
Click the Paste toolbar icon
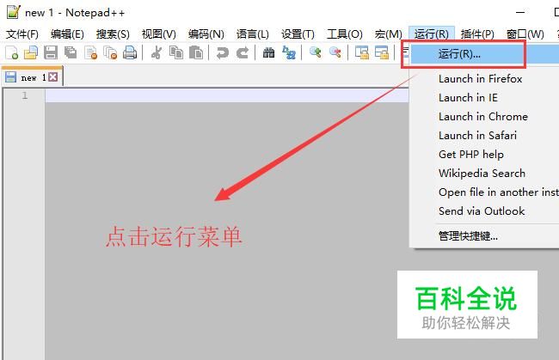196,52
